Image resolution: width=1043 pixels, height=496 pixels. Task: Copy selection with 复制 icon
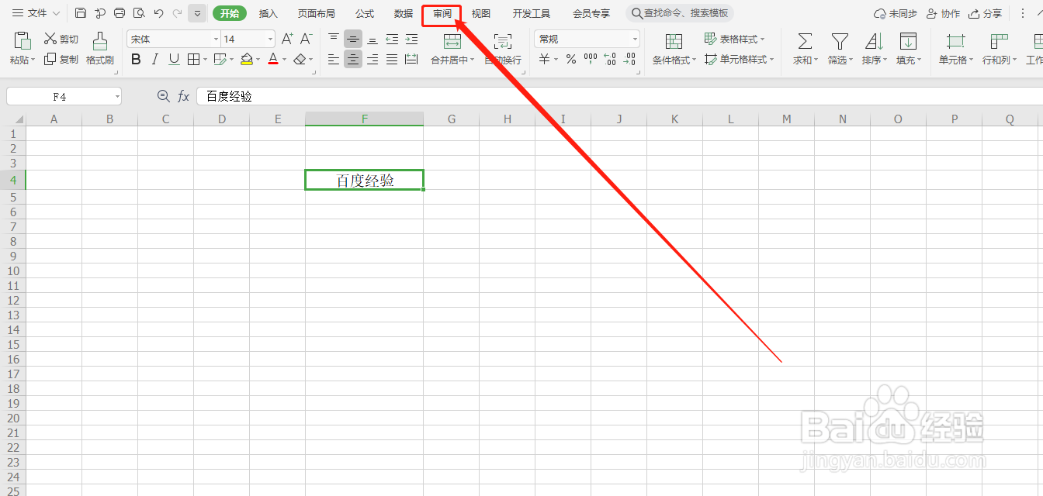click(x=50, y=59)
